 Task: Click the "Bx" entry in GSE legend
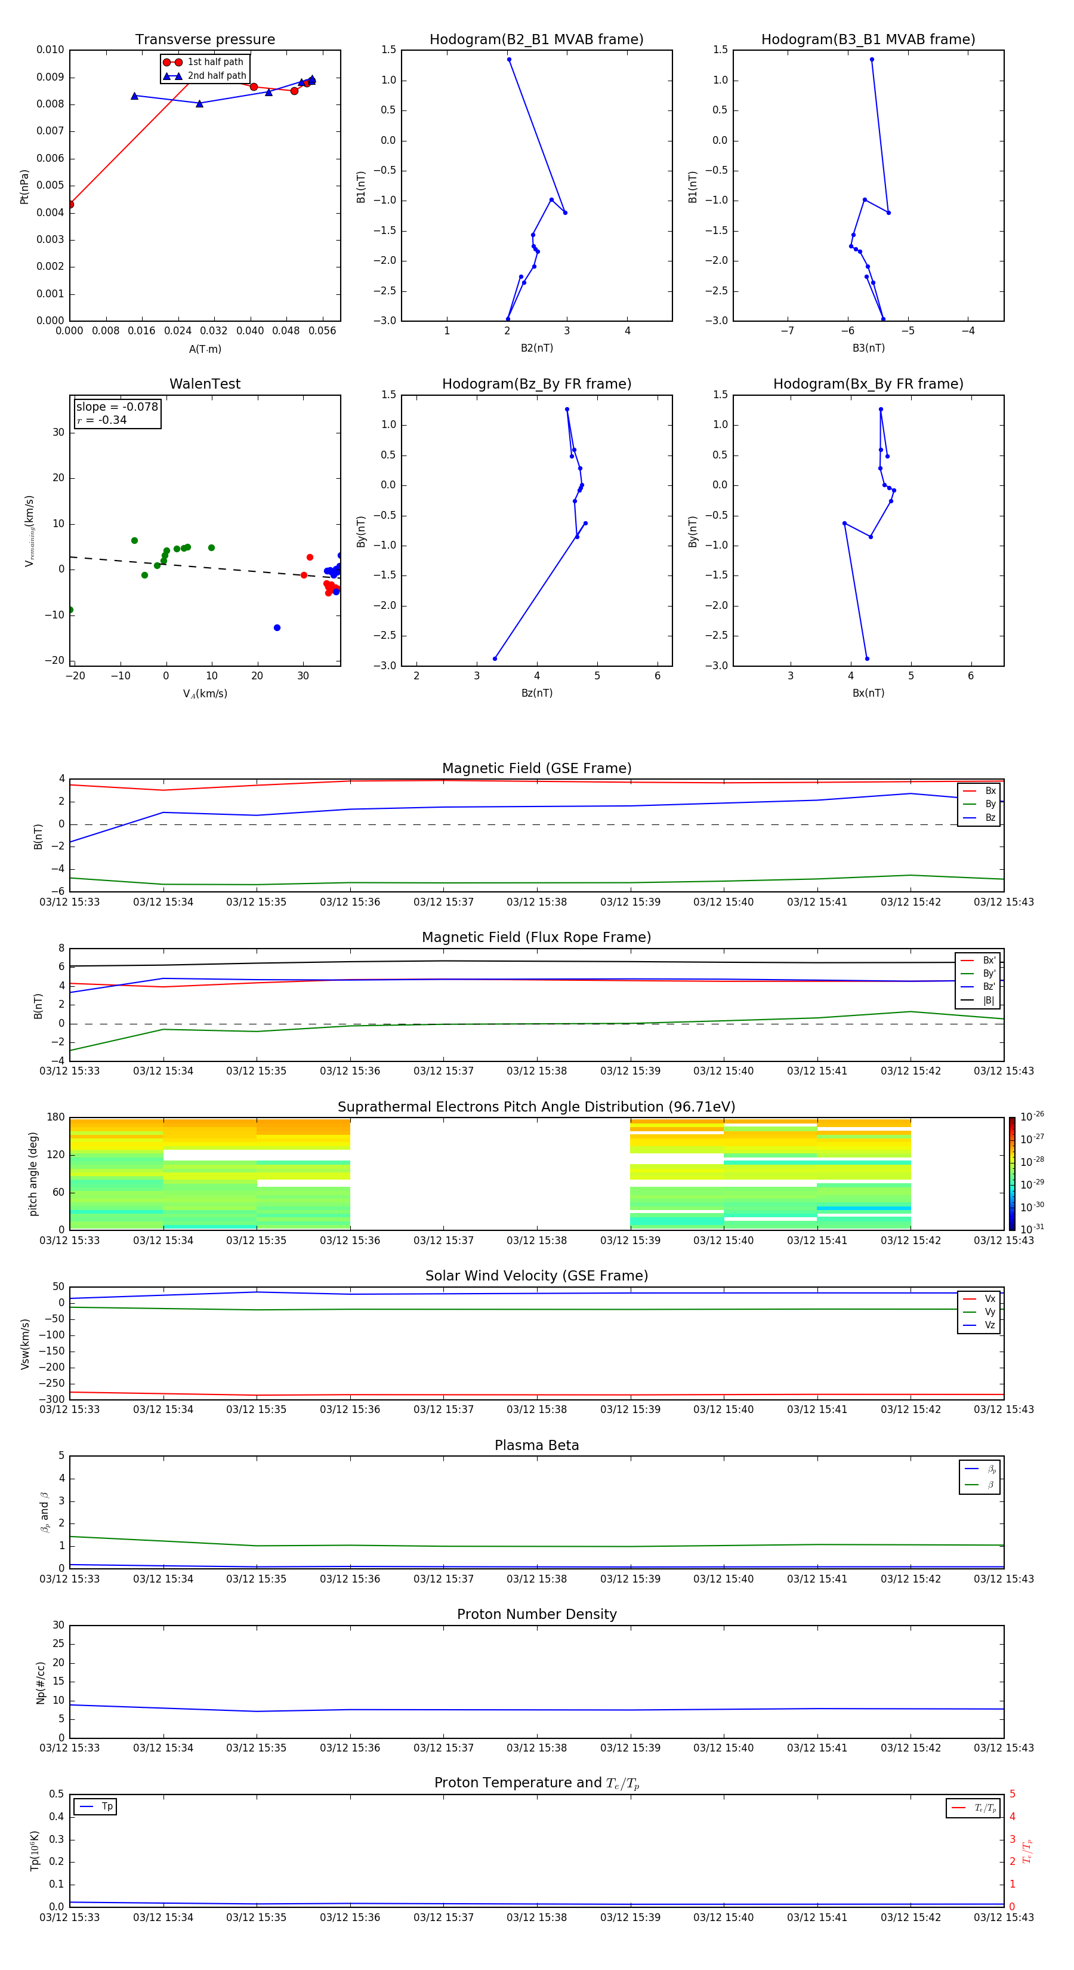click(x=979, y=791)
